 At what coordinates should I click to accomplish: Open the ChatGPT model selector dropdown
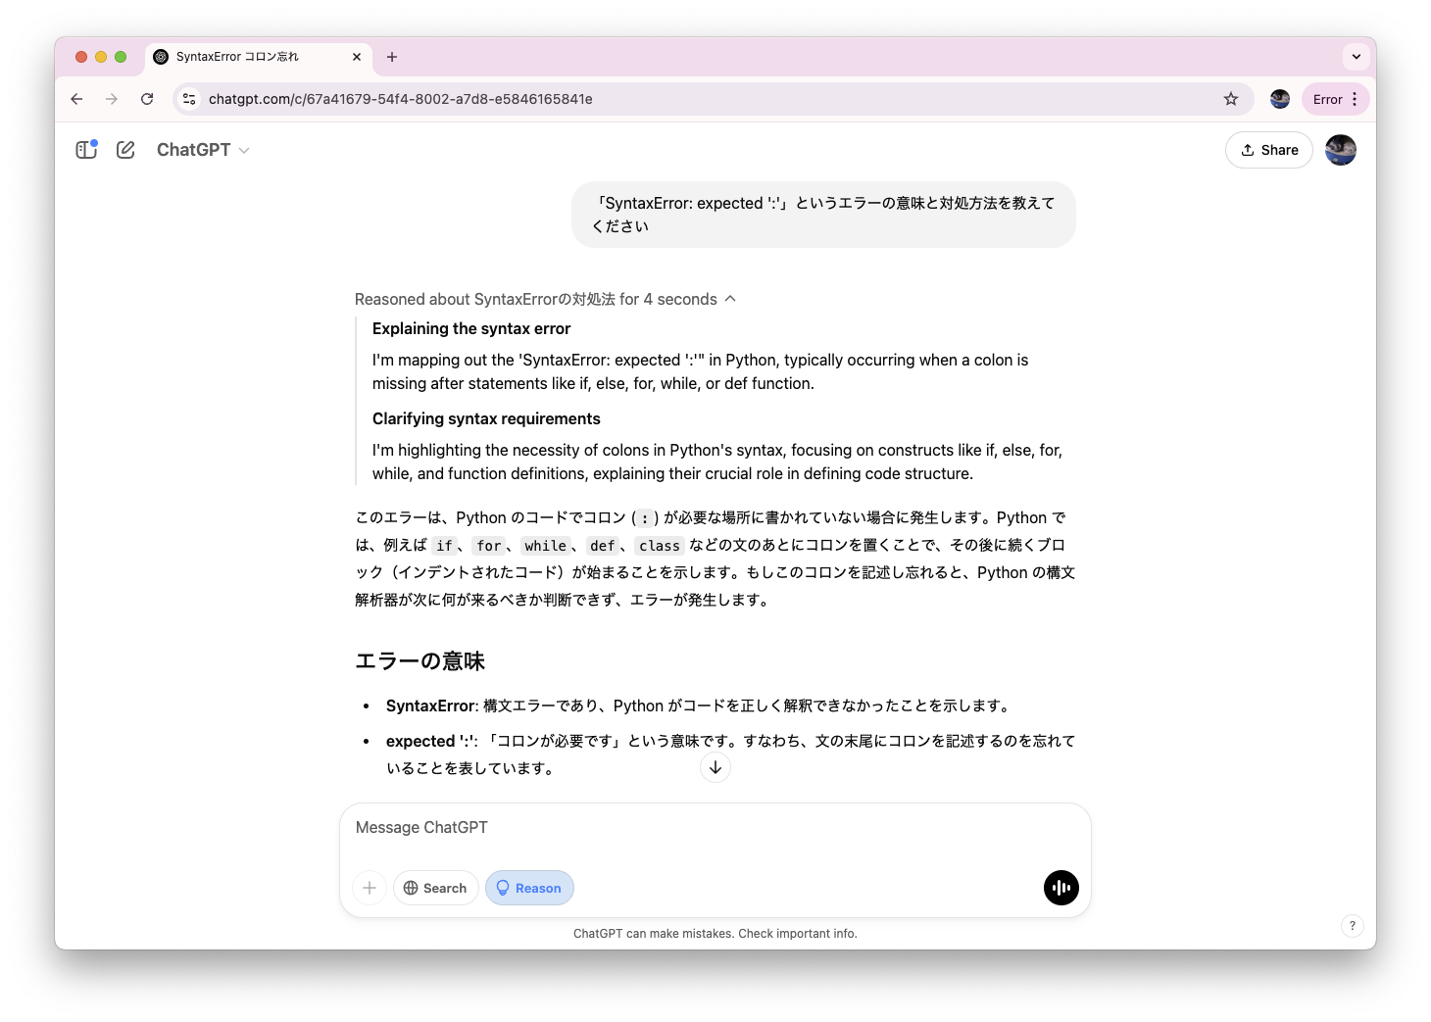pyautogui.click(x=244, y=150)
